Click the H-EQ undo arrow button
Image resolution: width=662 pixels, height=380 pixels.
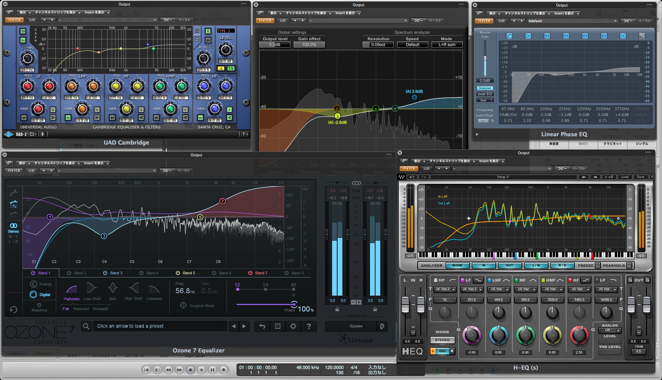412,177
